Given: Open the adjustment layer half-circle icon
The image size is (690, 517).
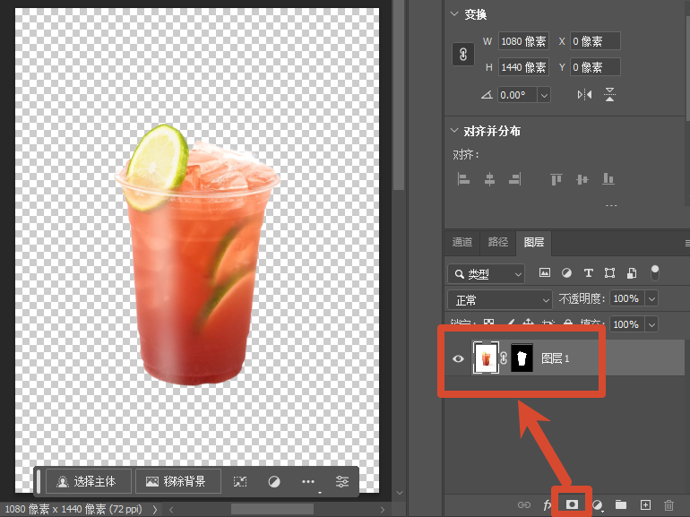Looking at the screenshot, I should [597, 504].
